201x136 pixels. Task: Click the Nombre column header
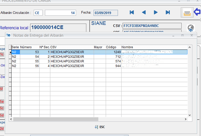click(x=127, y=47)
